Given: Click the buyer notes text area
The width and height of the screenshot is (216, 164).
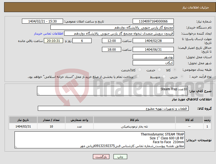Looking at the screenshot, I should (100, 140).
